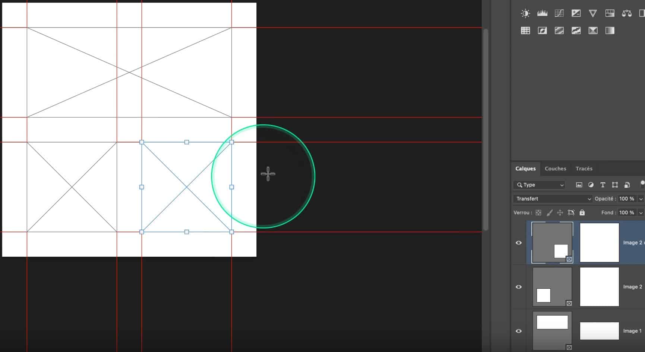The image size is (645, 352).
Task: Switch to the Tracés tab
Action: pyautogui.click(x=584, y=169)
